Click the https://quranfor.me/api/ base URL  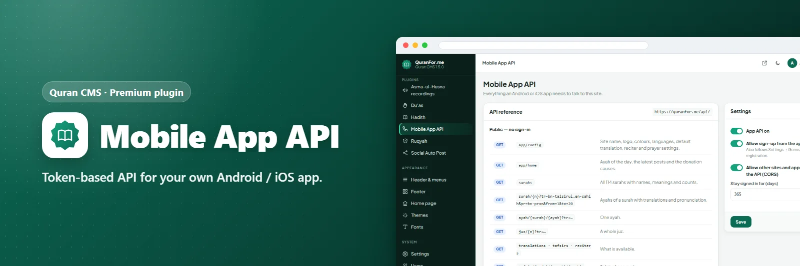[682, 112]
